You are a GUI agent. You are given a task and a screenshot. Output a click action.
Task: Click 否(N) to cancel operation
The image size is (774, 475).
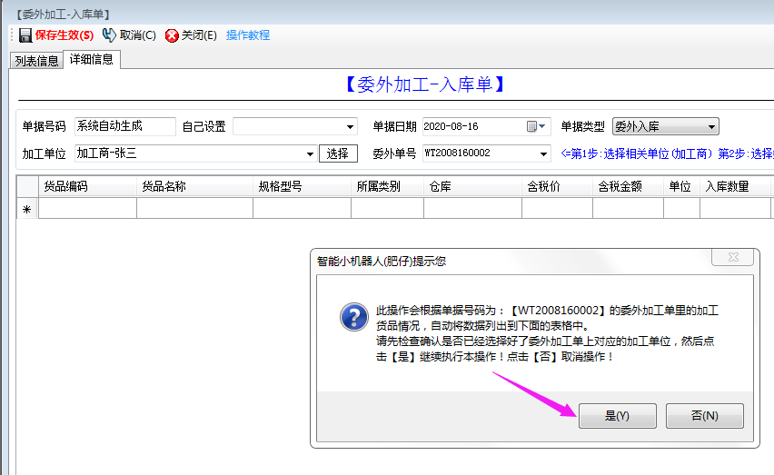[x=704, y=416]
